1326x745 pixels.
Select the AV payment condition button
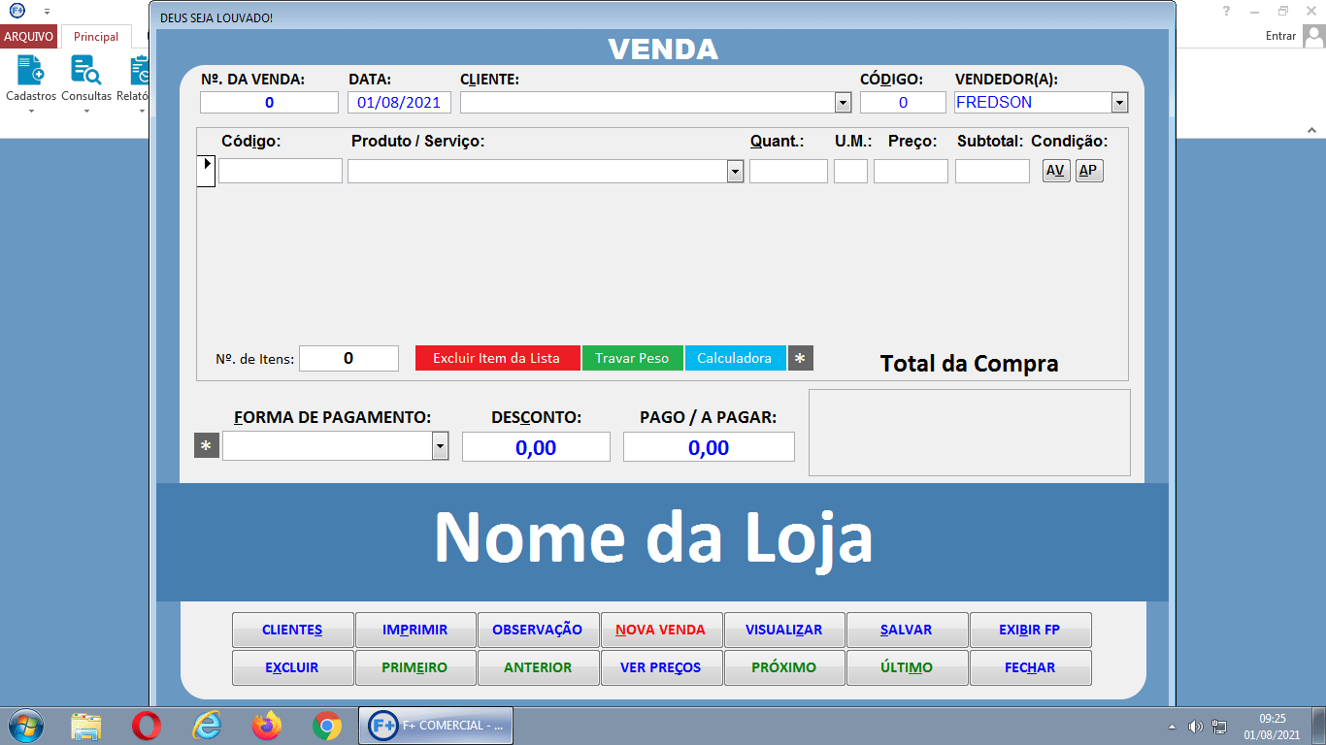(x=1055, y=171)
